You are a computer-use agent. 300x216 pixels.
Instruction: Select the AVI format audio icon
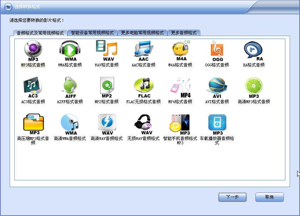tap(217, 87)
